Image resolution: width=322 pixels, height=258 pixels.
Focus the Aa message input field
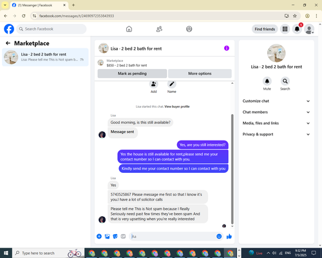click(x=172, y=236)
